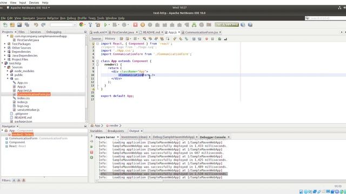The image size is (346, 194).
Task: Switch to Debugger Console output tab
Action: (x=212, y=137)
